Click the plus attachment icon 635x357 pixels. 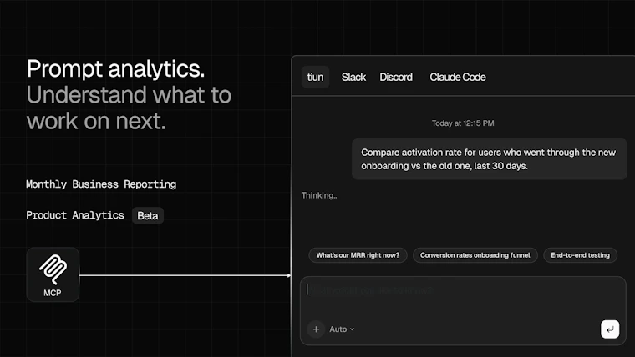click(316, 329)
